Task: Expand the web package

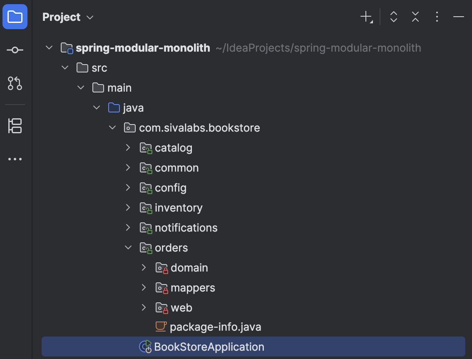Action: click(144, 307)
